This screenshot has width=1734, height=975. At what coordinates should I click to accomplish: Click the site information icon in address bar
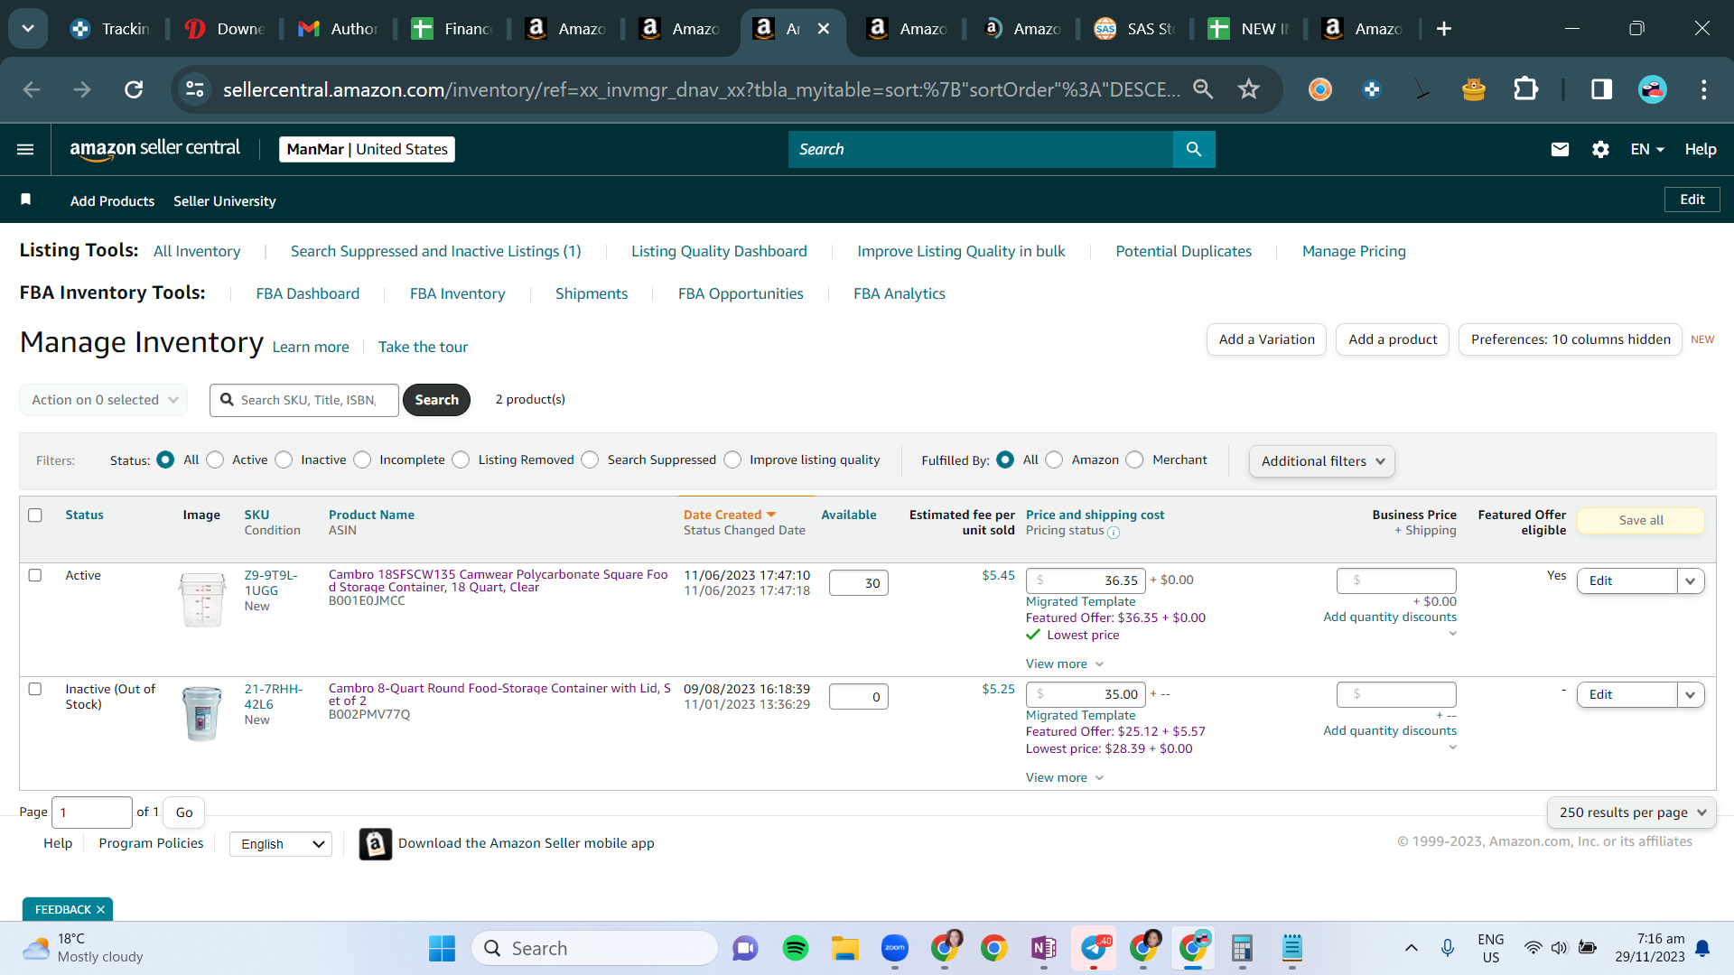(195, 89)
